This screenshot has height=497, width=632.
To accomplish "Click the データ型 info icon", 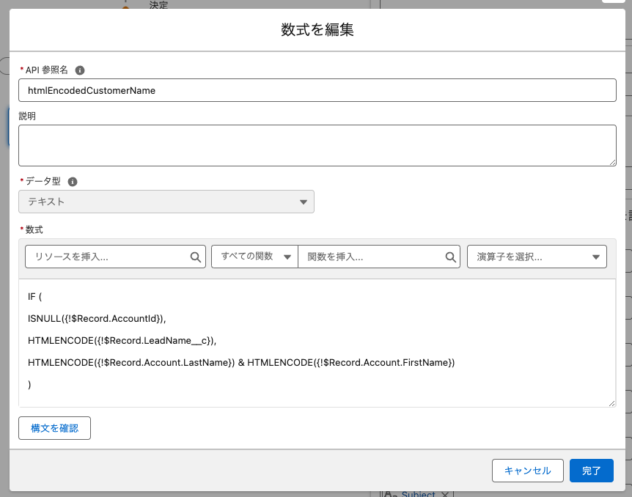I will [x=72, y=182].
